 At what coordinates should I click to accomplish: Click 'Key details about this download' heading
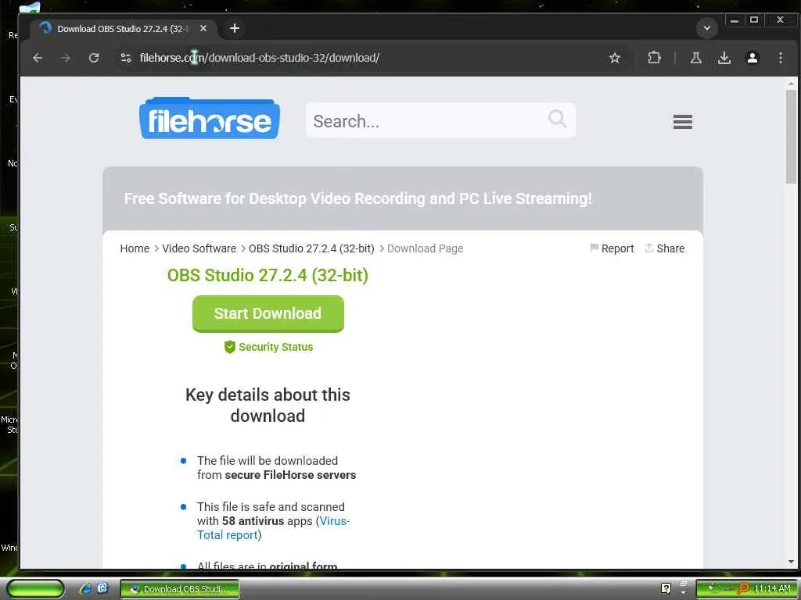tap(268, 405)
